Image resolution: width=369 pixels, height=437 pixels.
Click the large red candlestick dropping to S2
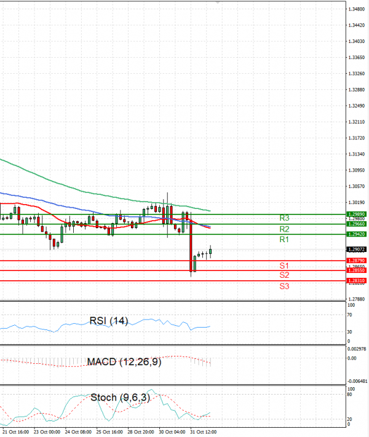click(x=191, y=245)
